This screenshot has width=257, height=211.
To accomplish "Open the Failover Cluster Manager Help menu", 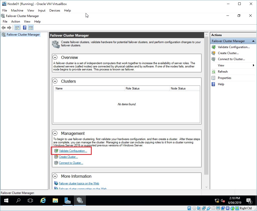I will click(37, 22).
